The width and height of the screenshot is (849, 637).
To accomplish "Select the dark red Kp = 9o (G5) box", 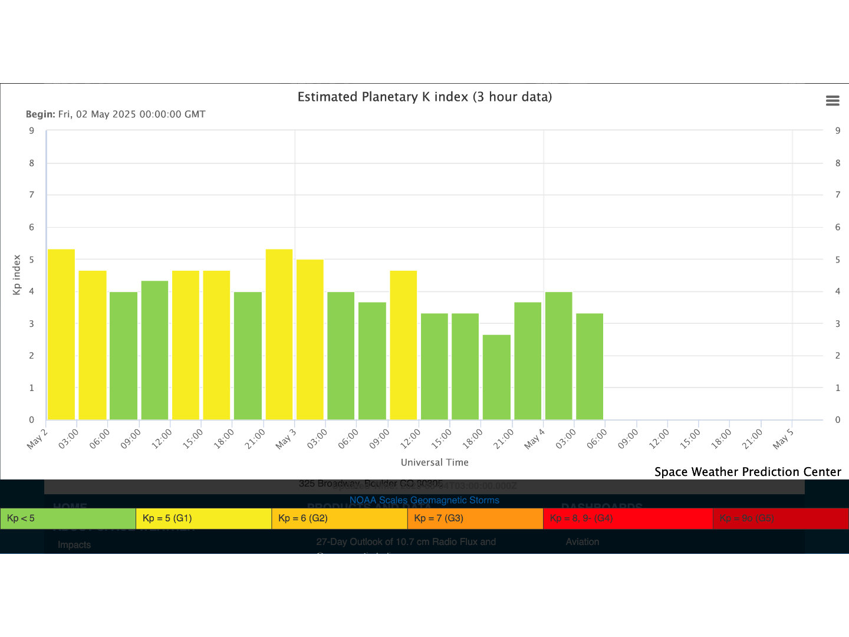I will tap(780, 518).
